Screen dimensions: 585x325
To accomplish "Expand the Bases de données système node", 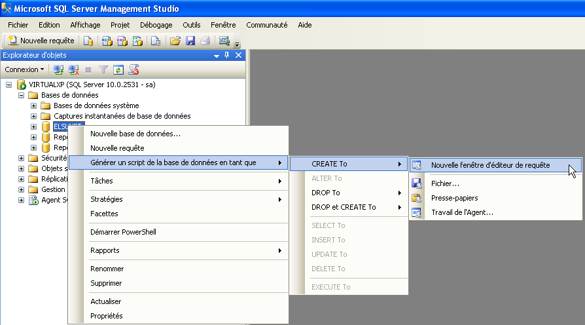I will (33, 105).
